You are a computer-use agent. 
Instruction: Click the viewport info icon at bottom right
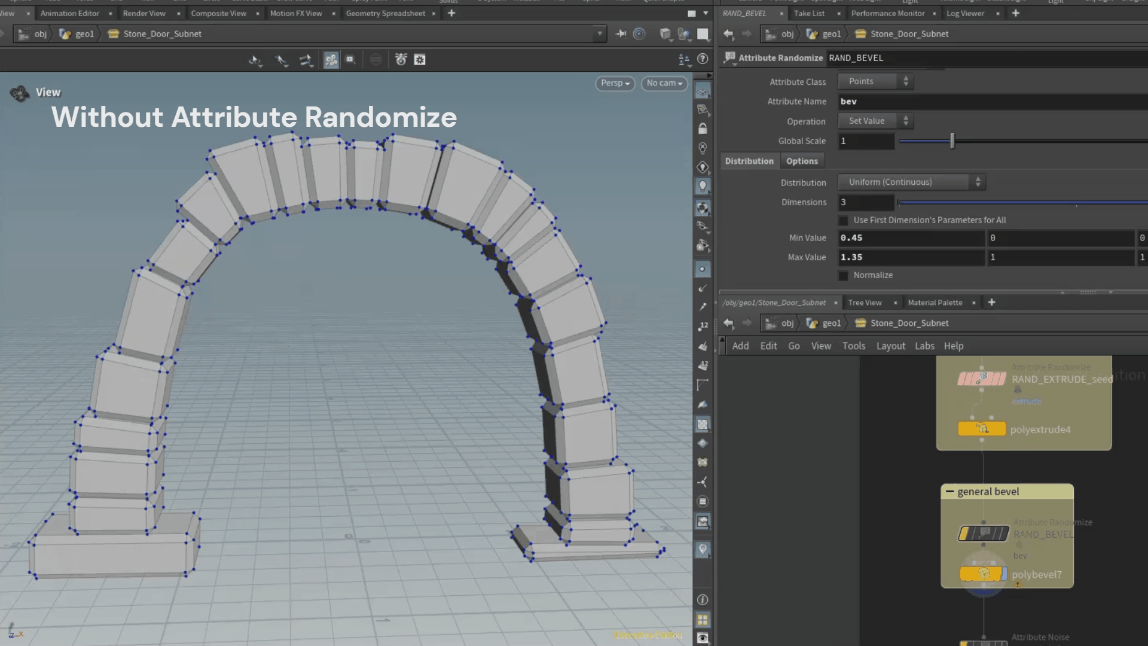703,599
